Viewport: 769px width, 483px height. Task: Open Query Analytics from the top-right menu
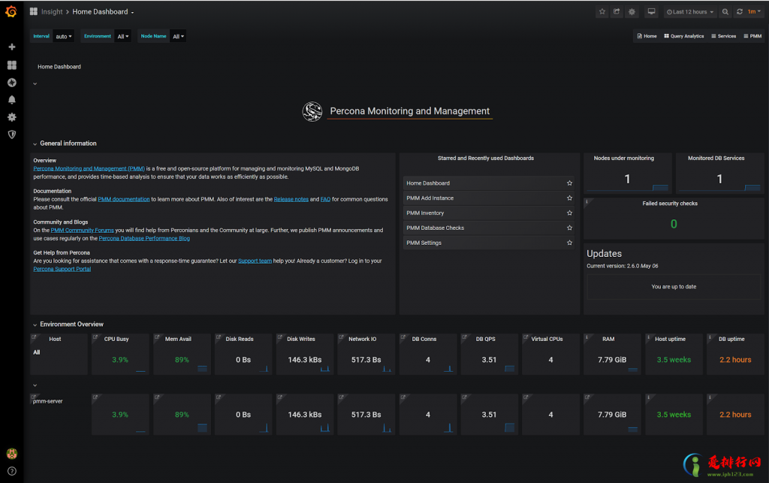(683, 36)
